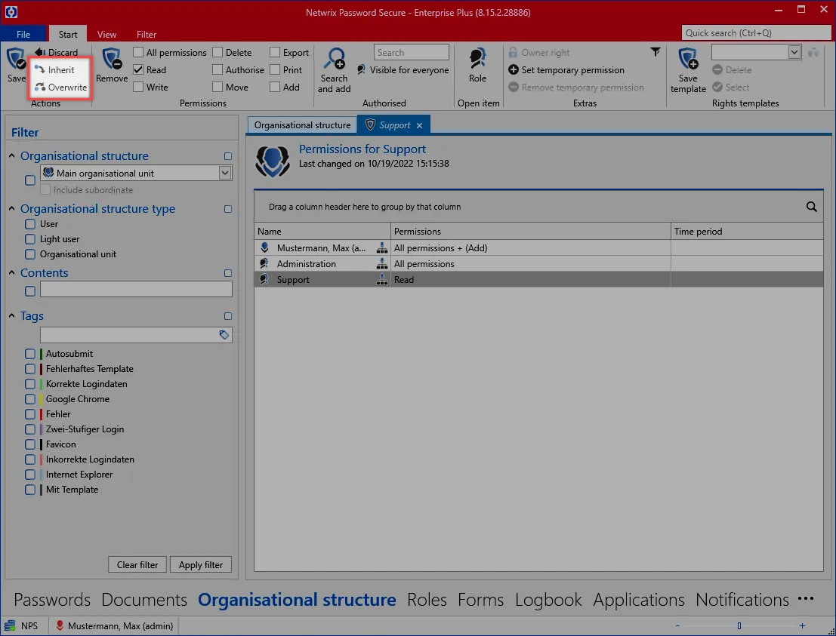Open the Main organisational unit dropdown
Image resolution: width=836 pixels, height=636 pixels.
coord(224,174)
